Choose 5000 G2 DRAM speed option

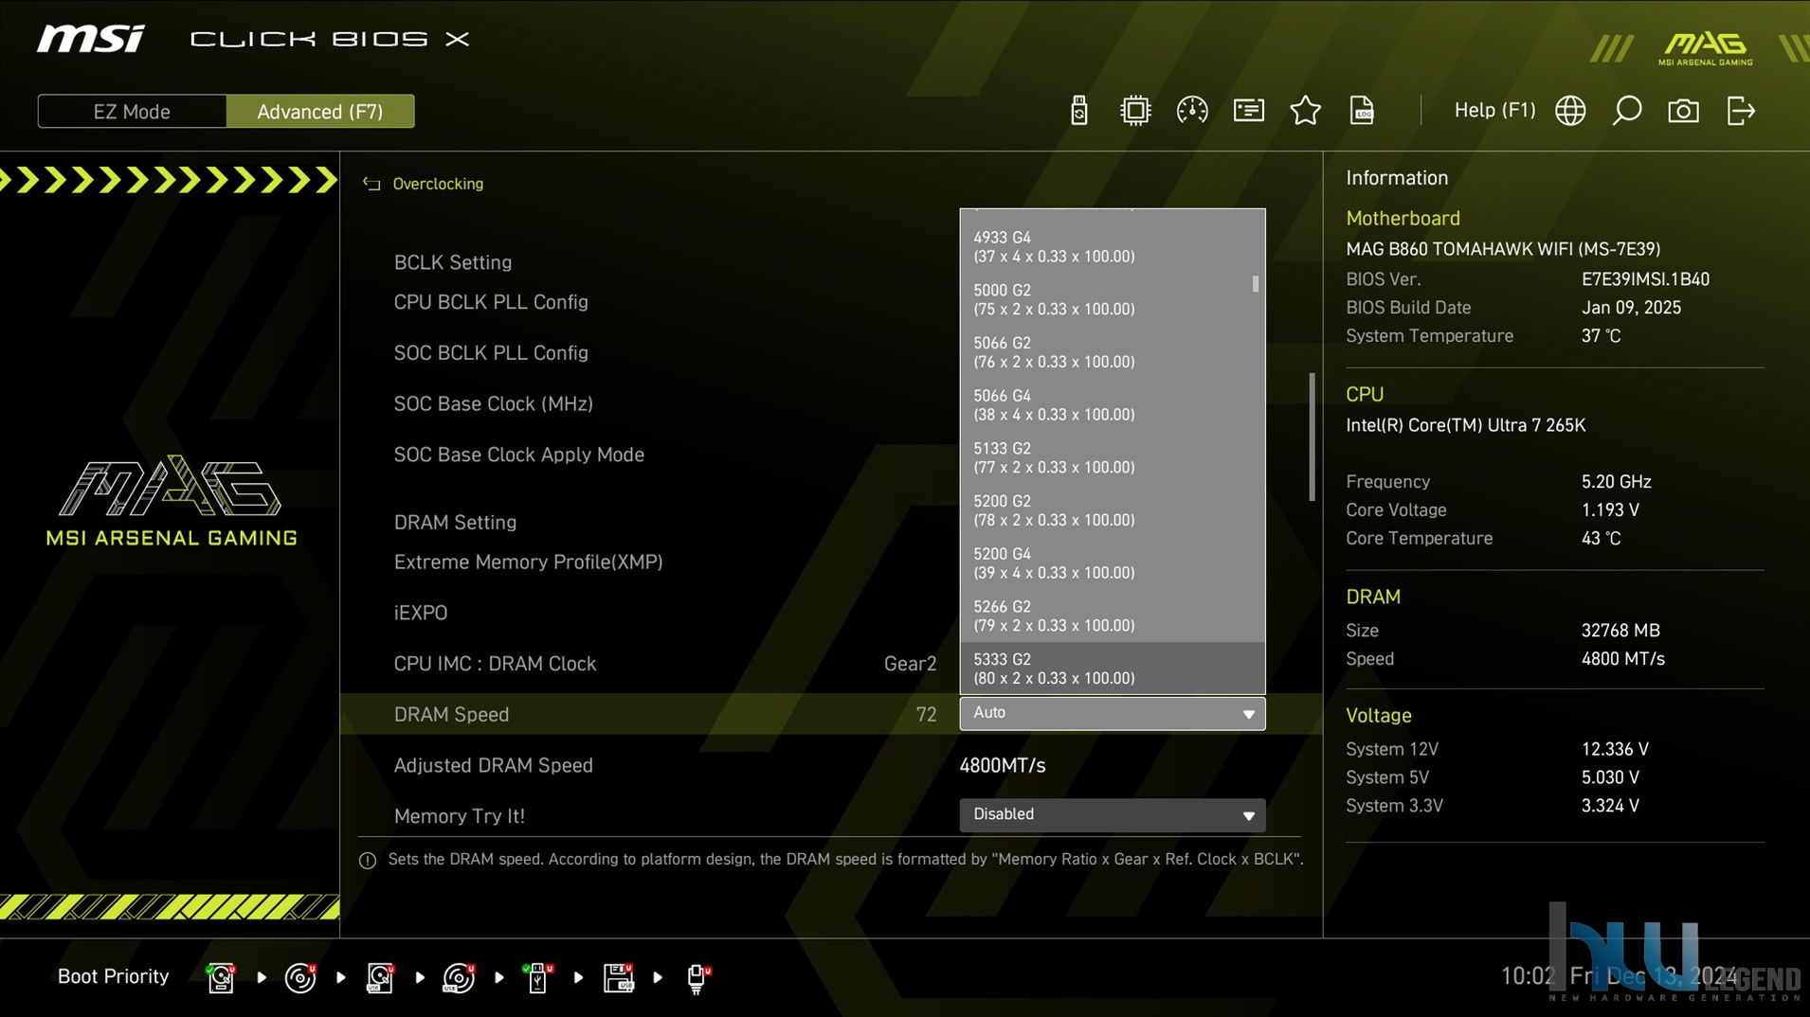coord(1112,299)
